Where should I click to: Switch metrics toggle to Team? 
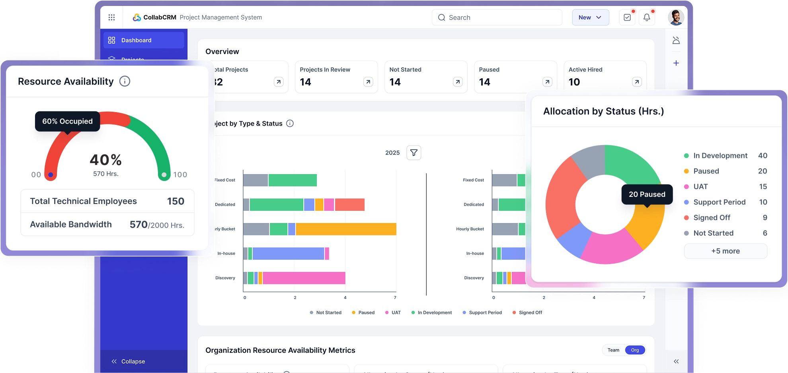point(613,350)
